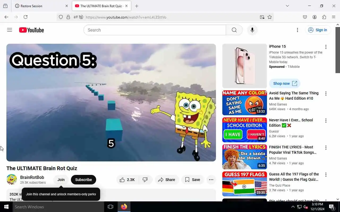
Task: Open Avoid Saying The Same Thing thumbnail
Action: (x=245, y=103)
